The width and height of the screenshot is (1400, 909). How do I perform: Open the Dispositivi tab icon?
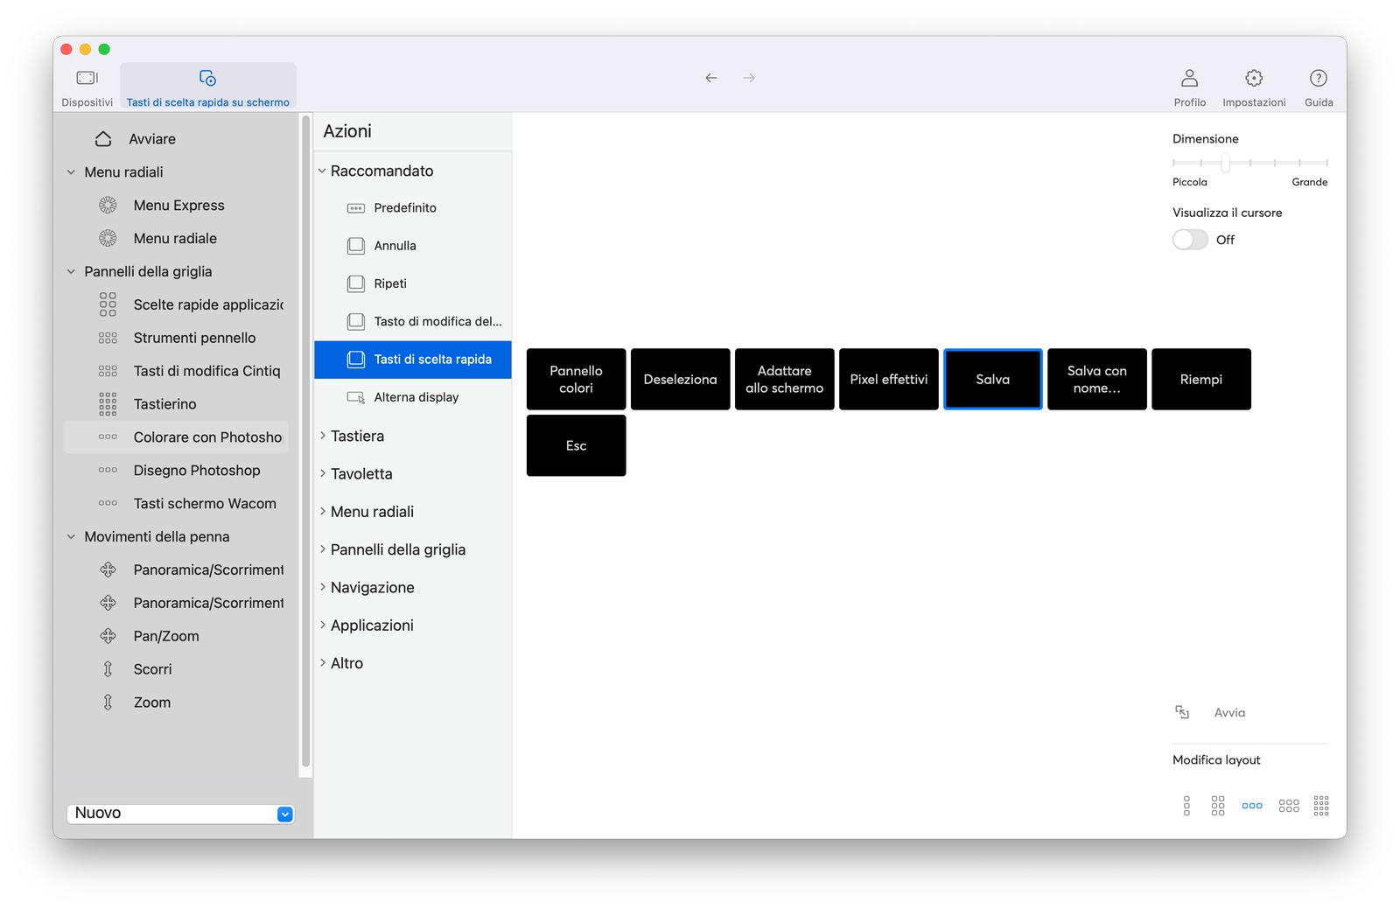click(87, 78)
